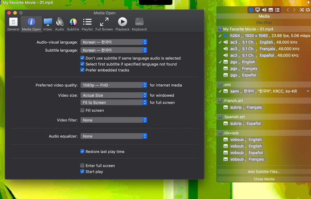Click the subtitle icon in media panel toolbar
This screenshot has width=311, height=199.
271,10
